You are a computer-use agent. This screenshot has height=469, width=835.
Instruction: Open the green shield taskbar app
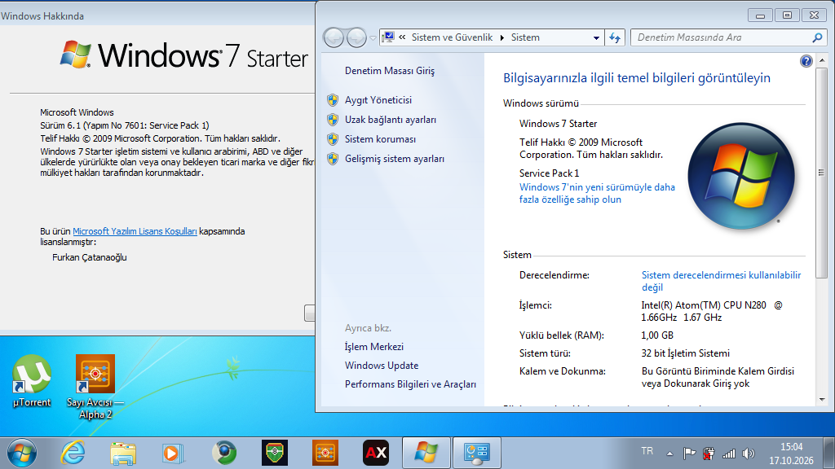click(x=275, y=453)
